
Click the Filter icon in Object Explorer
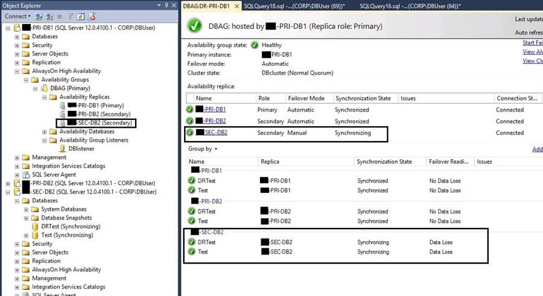pos(70,16)
